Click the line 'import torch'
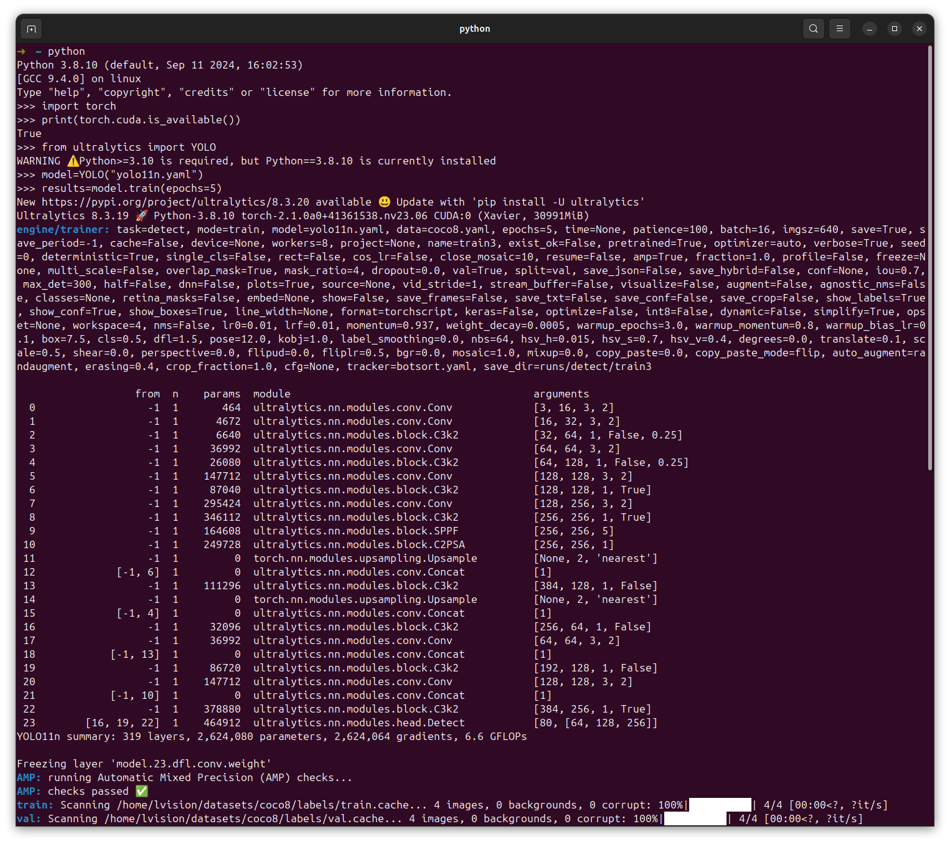Image resolution: width=950 pixels, height=844 pixels. coord(67,106)
